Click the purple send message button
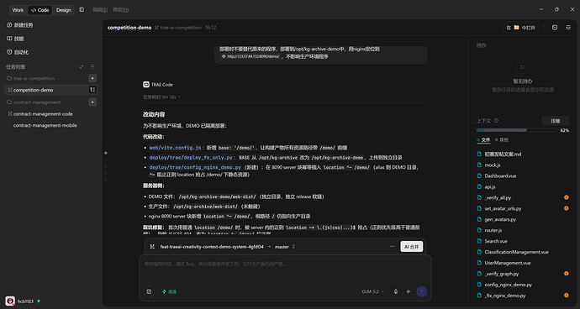The image size is (580, 309). [421, 291]
